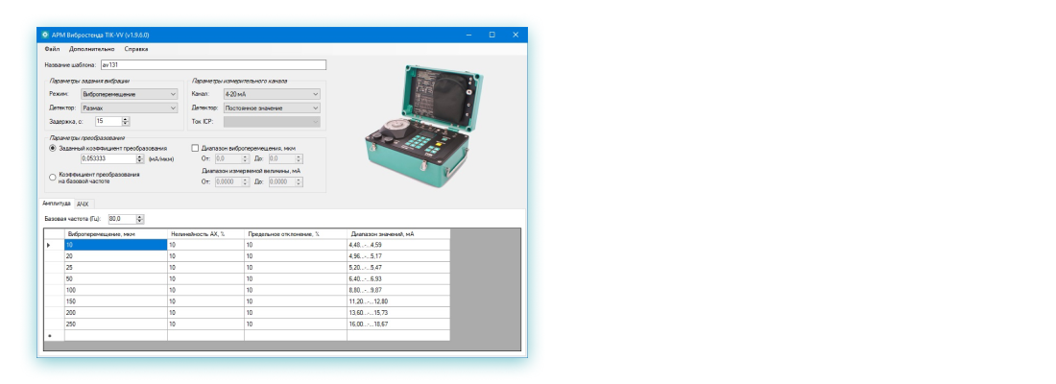Image resolution: width=1056 pixels, height=384 pixels.
Task: Click the range cell 4,48...-...4,59
Action: (398, 245)
